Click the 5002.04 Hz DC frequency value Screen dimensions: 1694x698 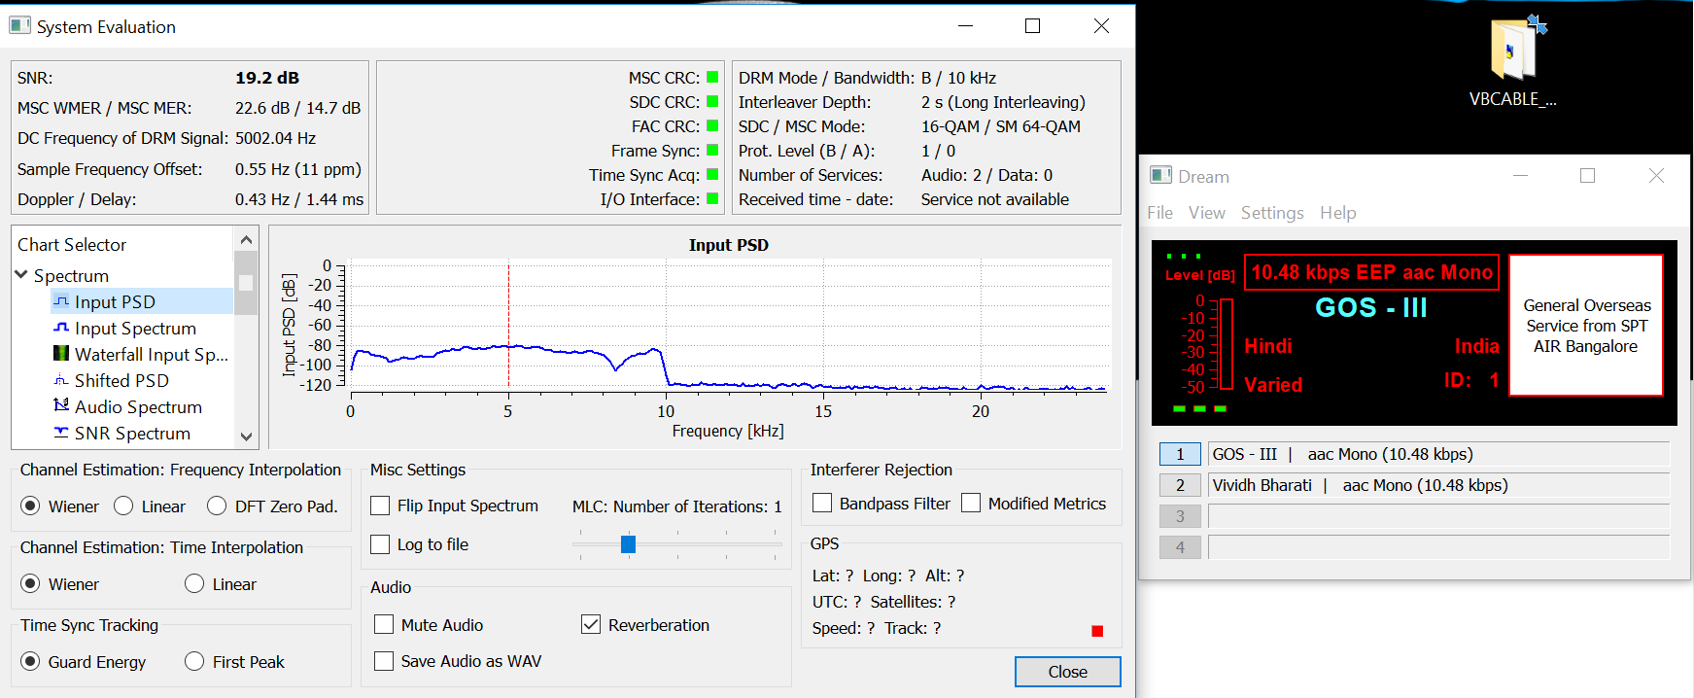275,138
